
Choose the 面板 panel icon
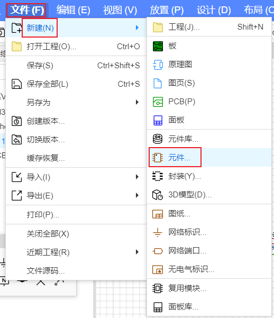click(158, 120)
